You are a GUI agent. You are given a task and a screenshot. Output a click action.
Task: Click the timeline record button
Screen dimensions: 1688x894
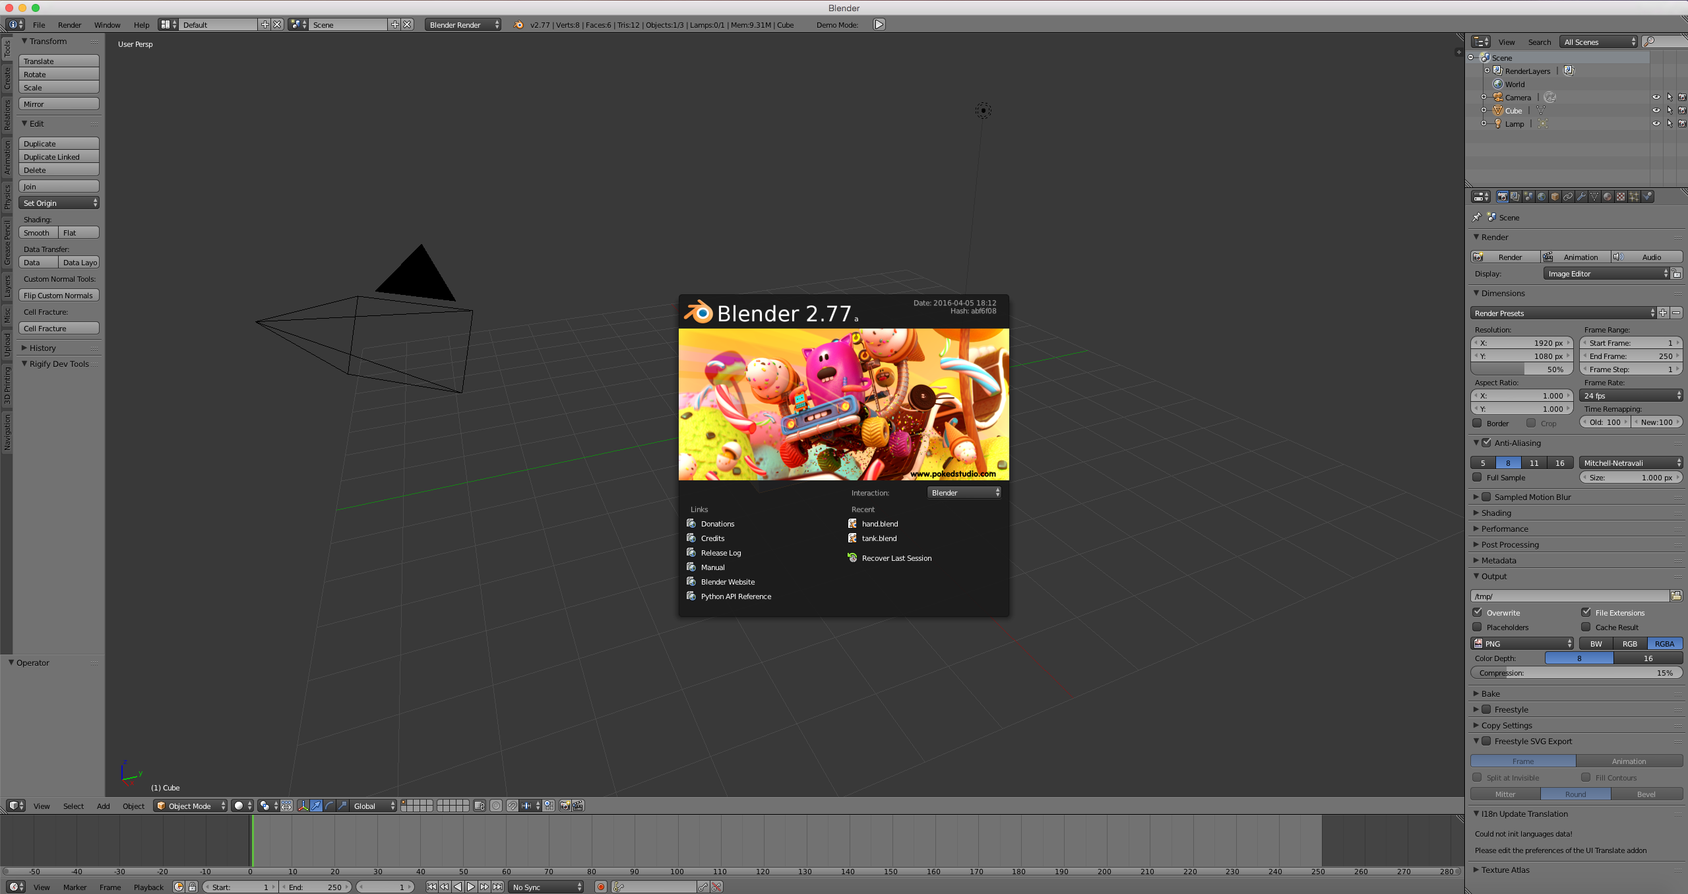[600, 887]
